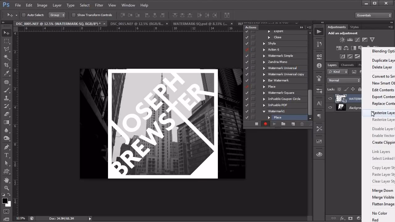
Task: Expand the Watermark Universal action
Action: click(264, 68)
